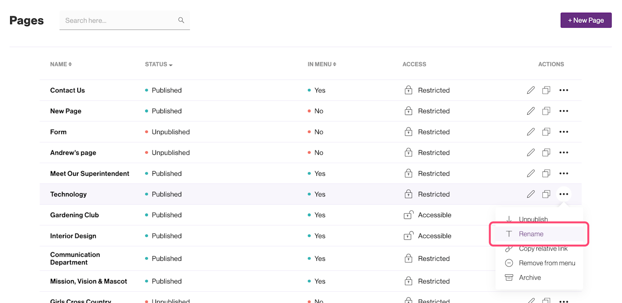Select Remove from menu option
Viewport: 622px width, 303px height.
pos(547,263)
